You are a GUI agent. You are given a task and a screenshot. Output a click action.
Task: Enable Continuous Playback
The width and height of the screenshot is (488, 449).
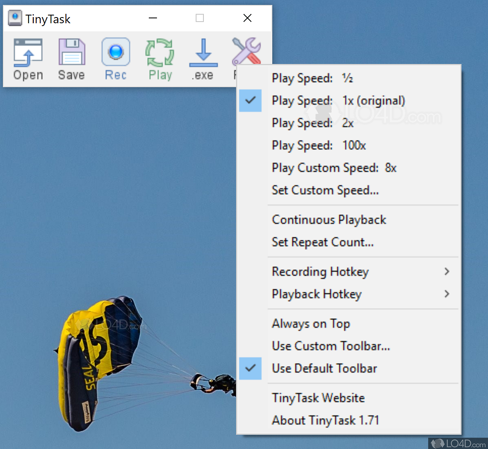pos(329,220)
